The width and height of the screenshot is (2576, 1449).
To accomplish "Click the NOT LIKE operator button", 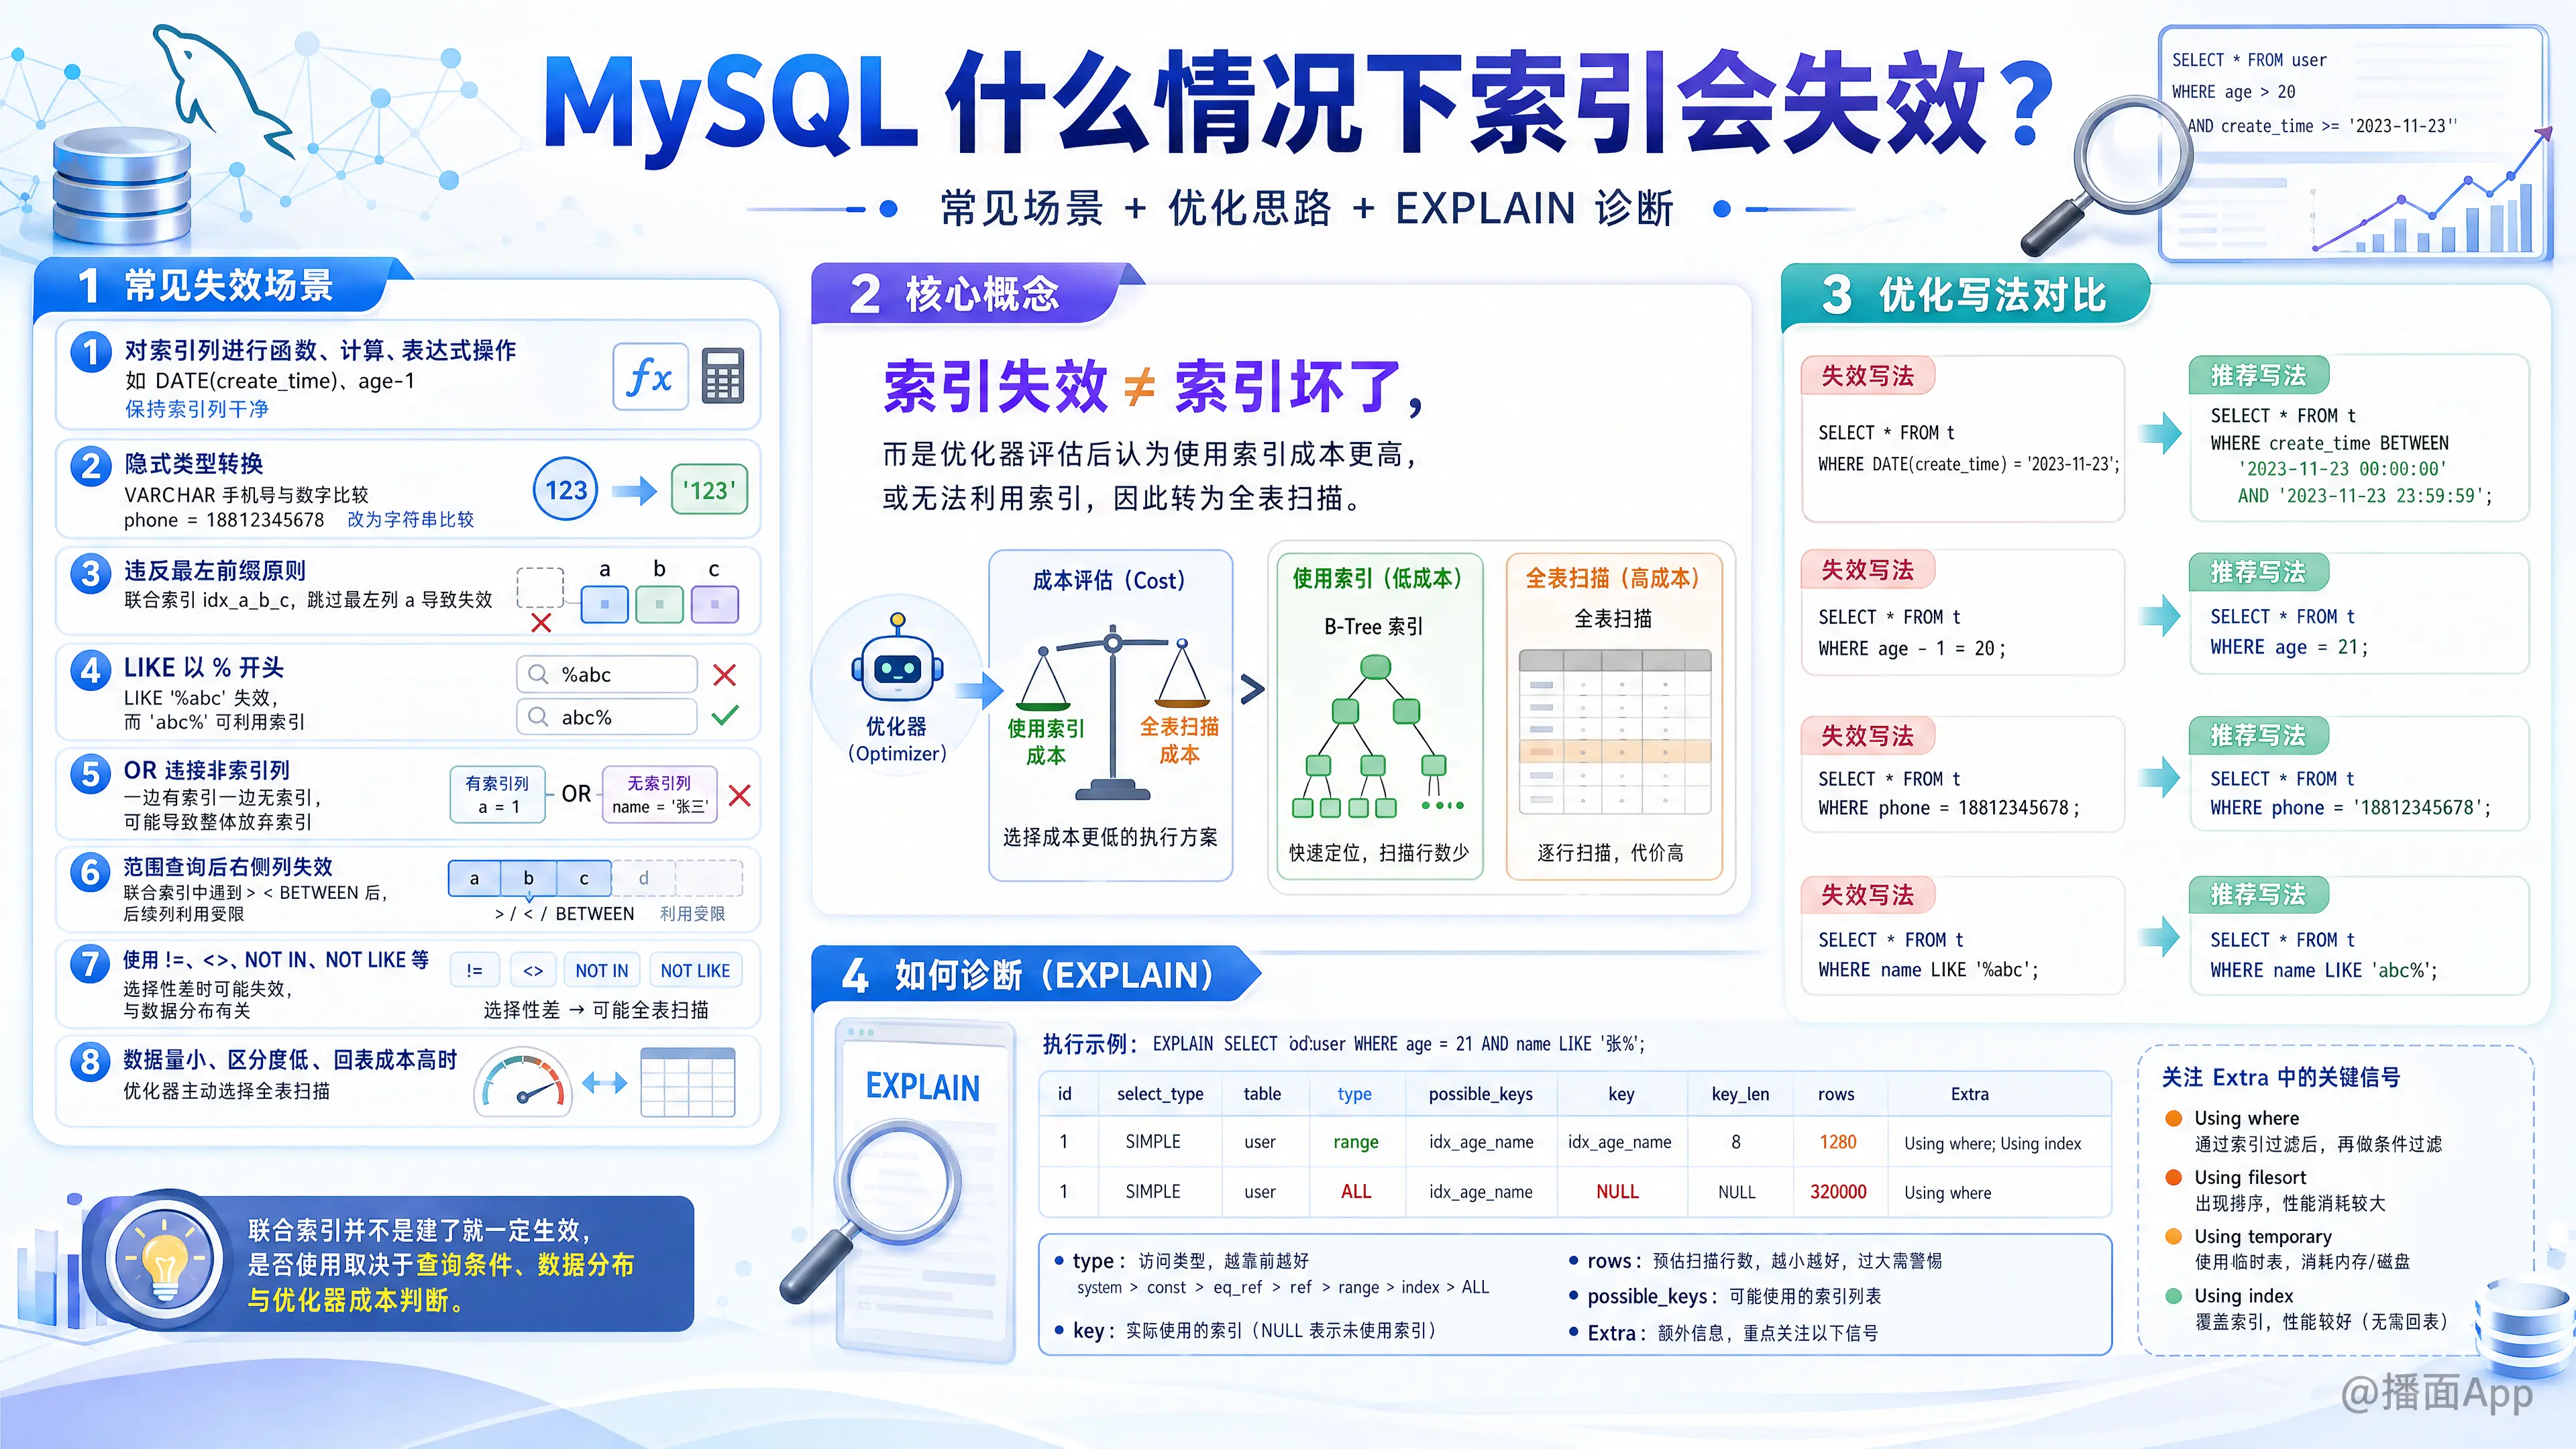I will (x=695, y=971).
